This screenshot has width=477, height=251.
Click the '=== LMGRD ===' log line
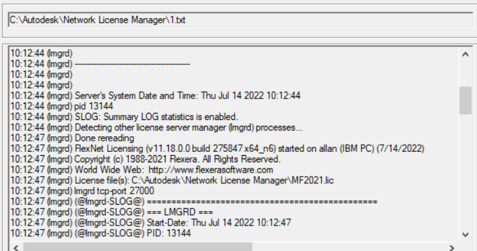point(112,212)
